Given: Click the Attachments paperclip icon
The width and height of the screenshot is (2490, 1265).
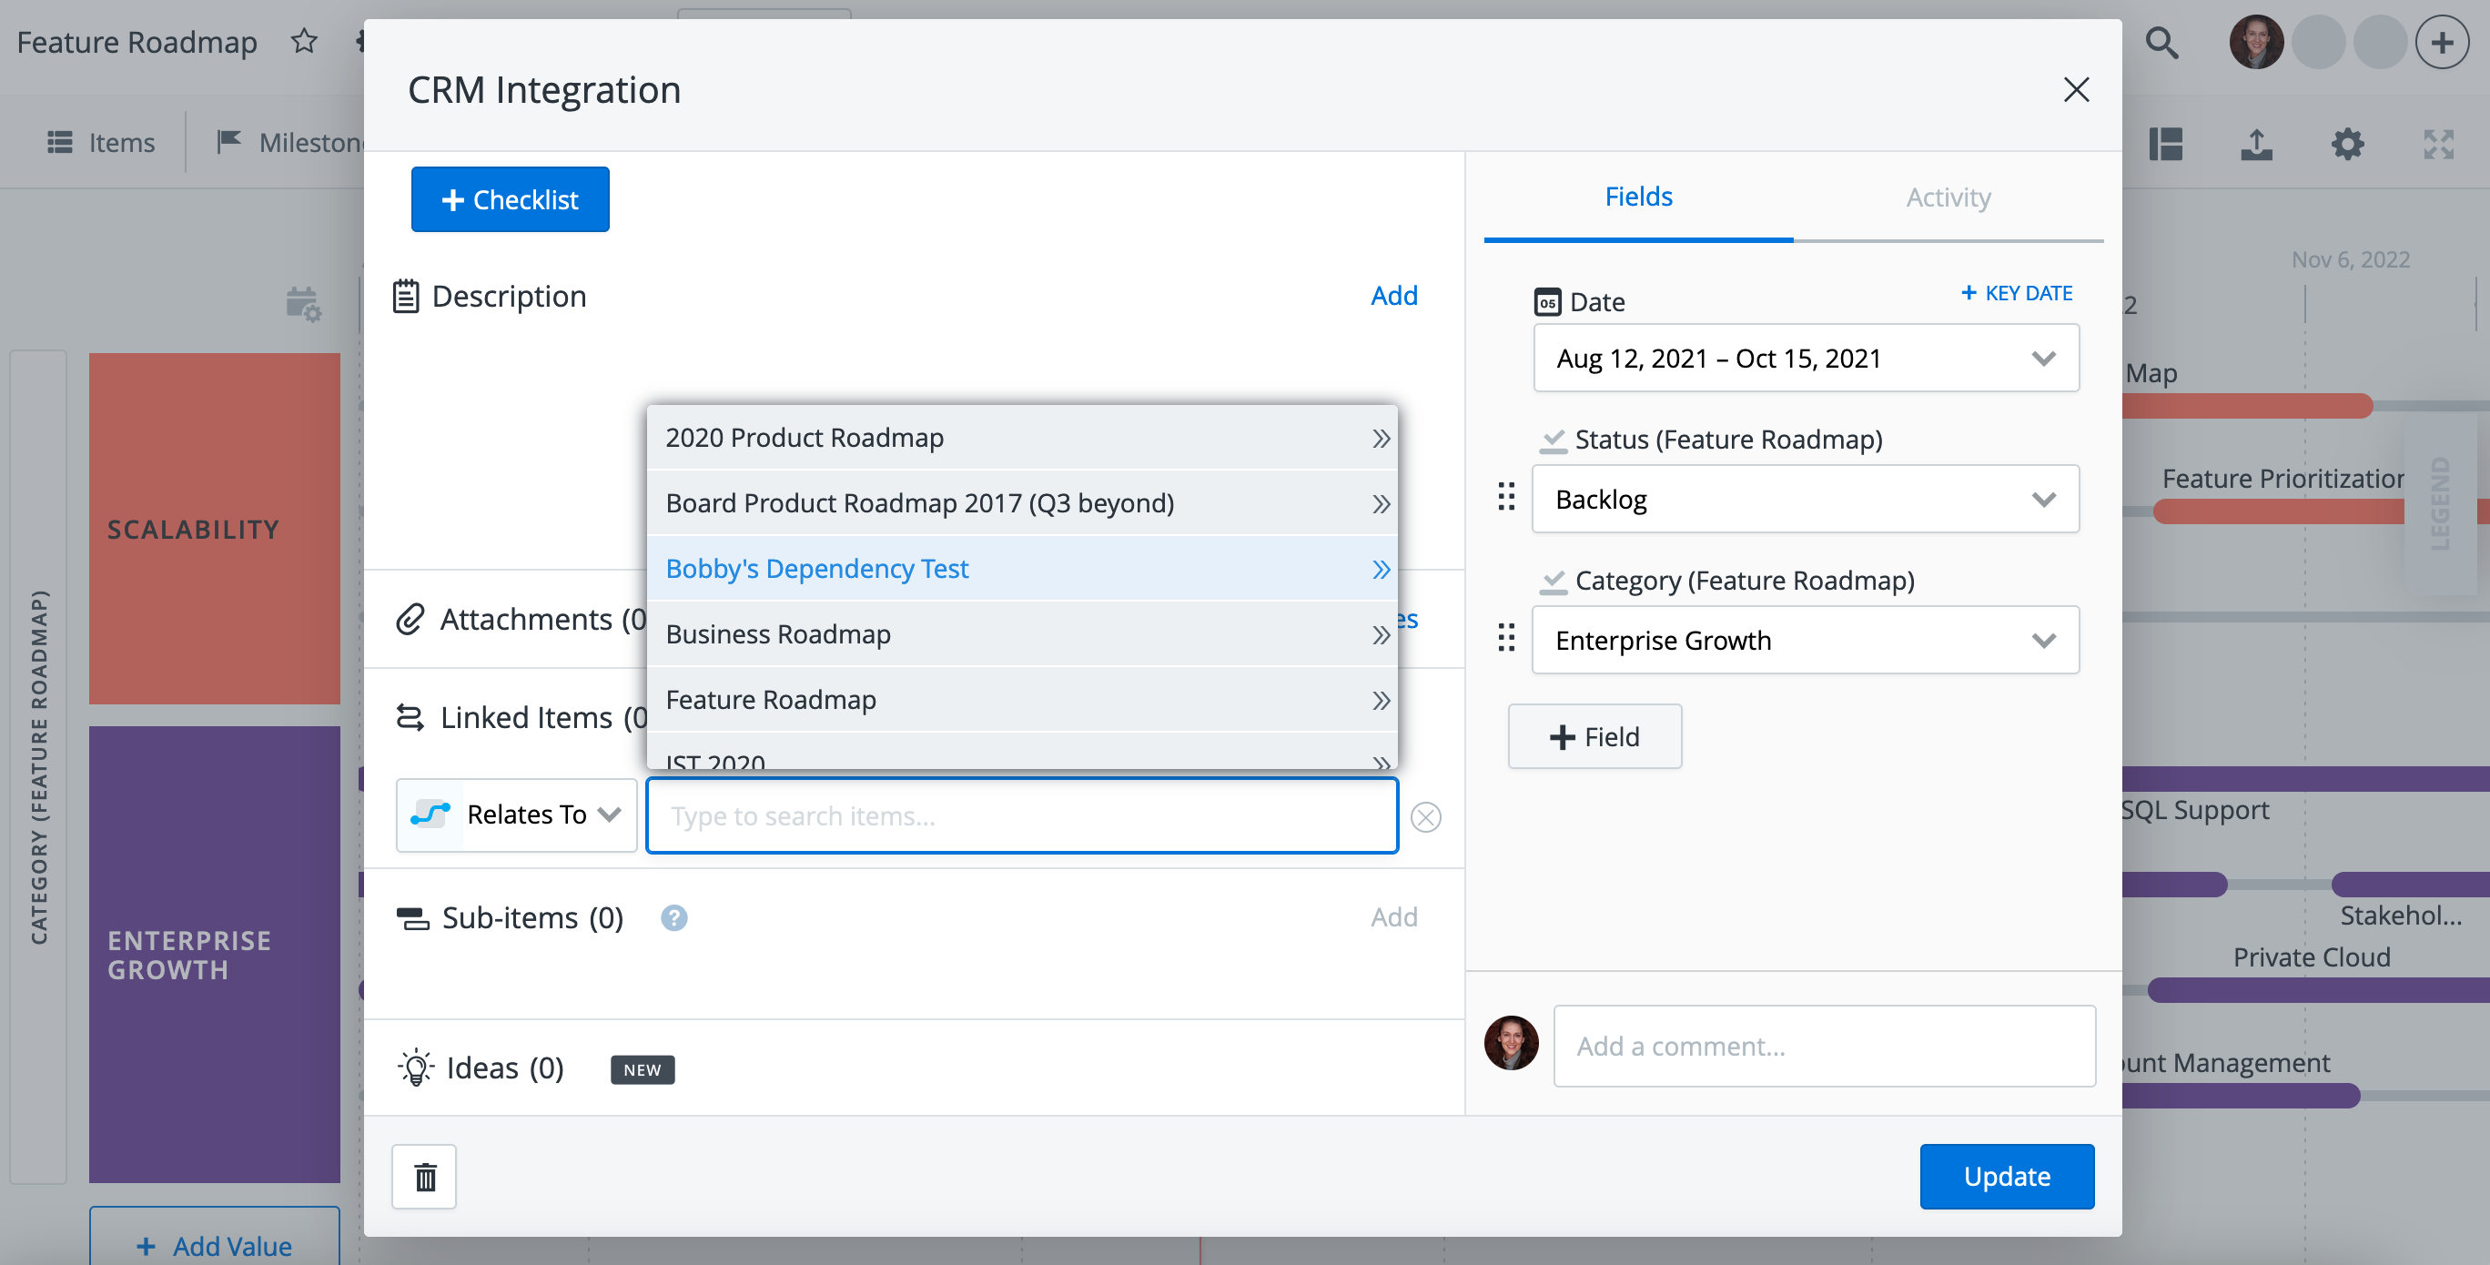Looking at the screenshot, I should 410,619.
